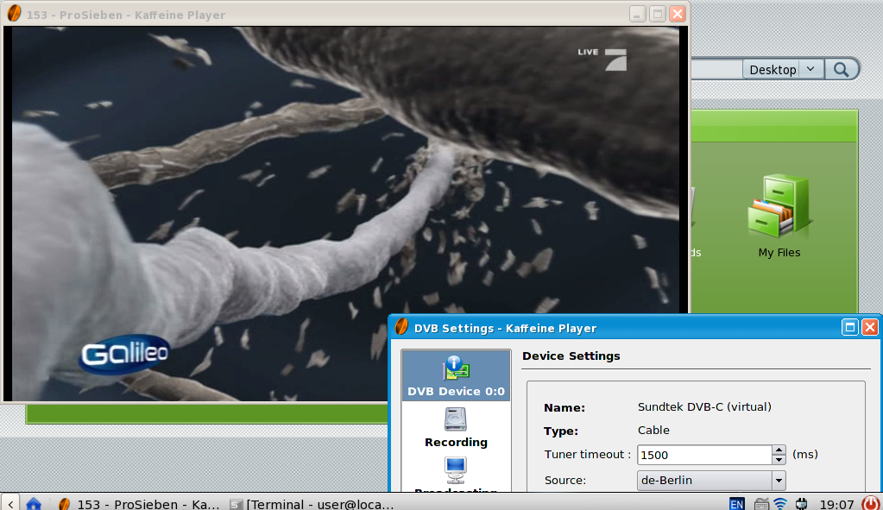This screenshot has width=883, height=510.
Task: Close the ProSieben Kaffeine Player window
Action: pyautogui.click(x=678, y=14)
